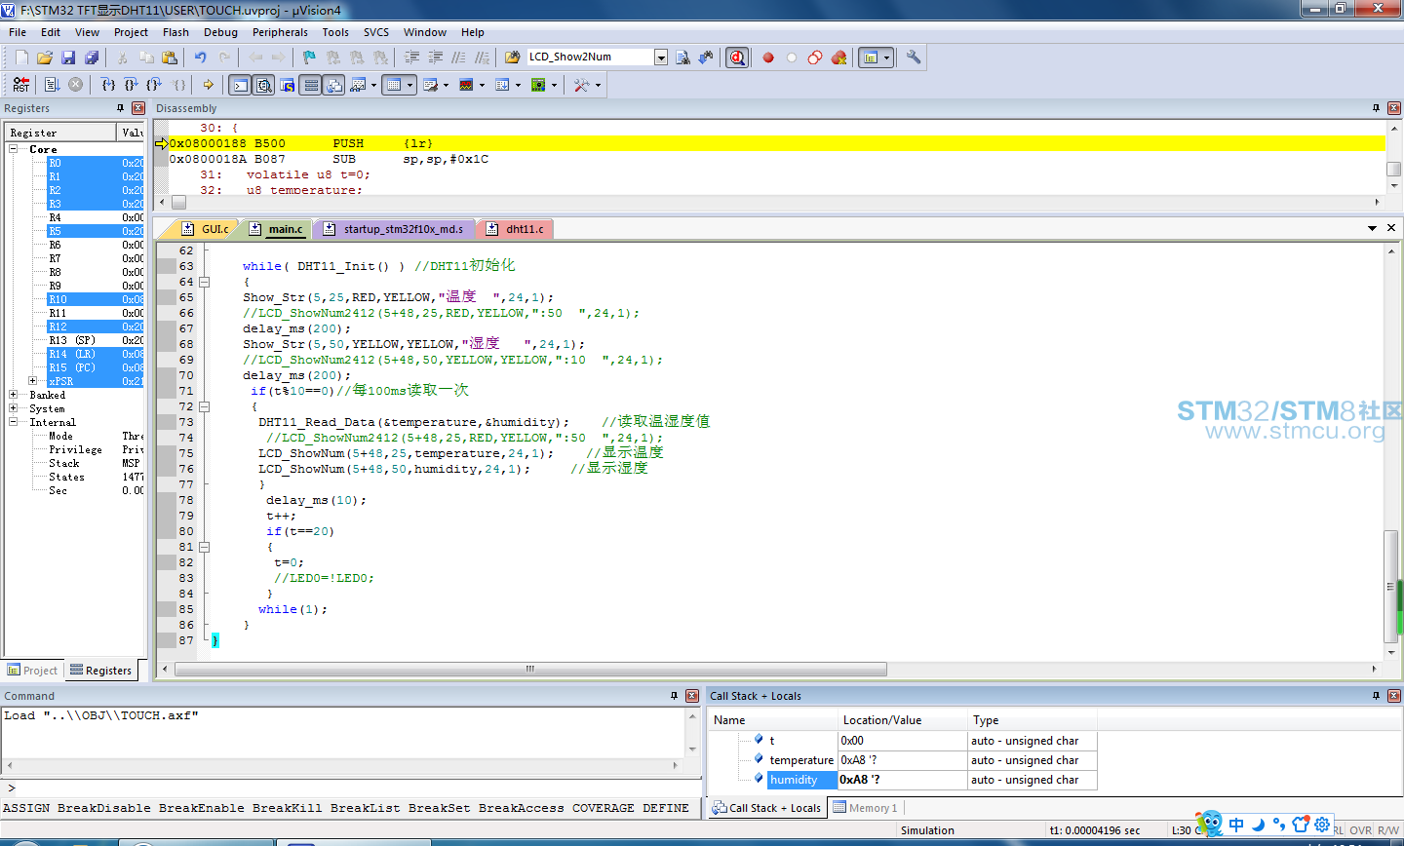
Task: Click the Open file folder icon
Action: pyautogui.click(x=45, y=58)
